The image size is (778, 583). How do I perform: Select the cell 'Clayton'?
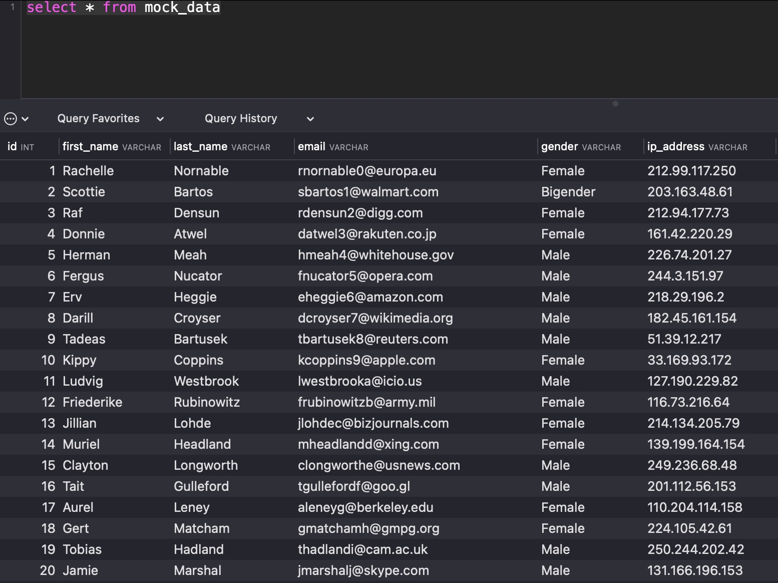point(85,465)
